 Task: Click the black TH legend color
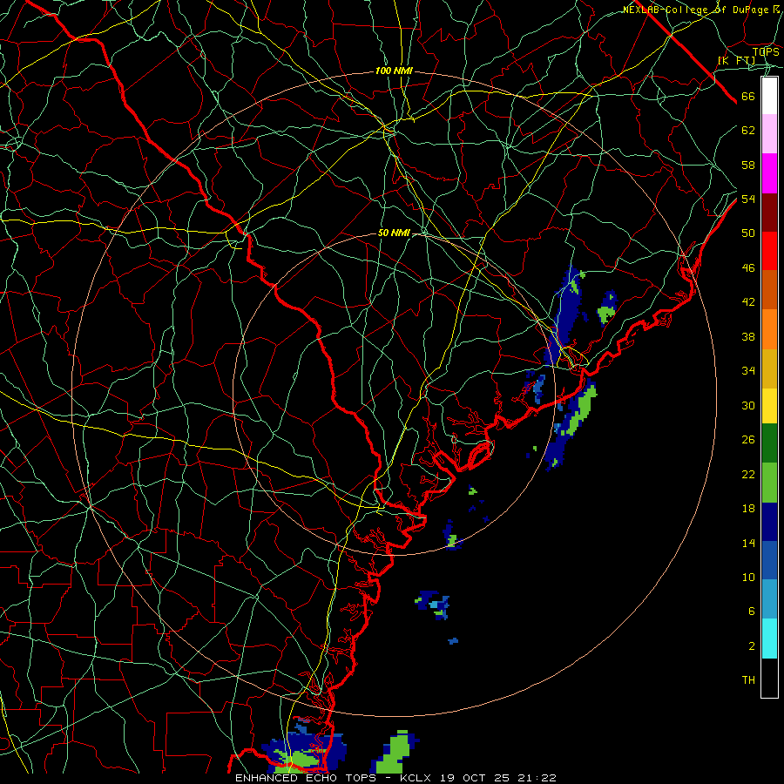point(769,678)
